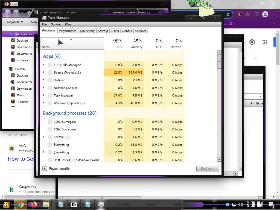Sort processes by the Disk column

coord(154,43)
